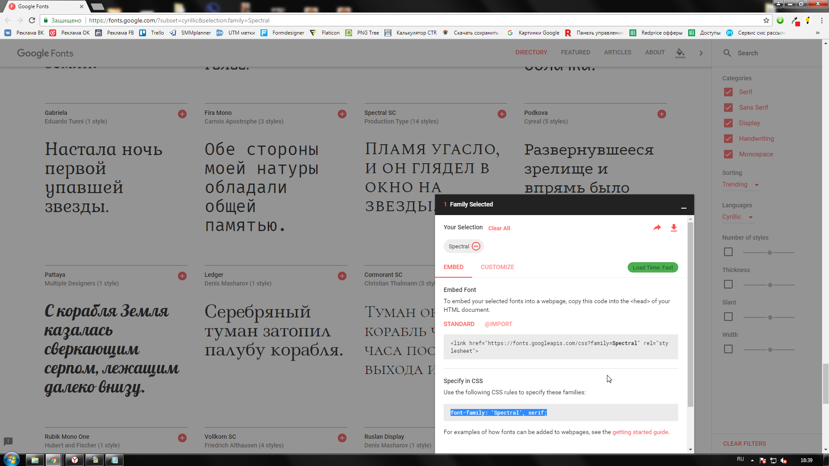The height and width of the screenshot is (466, 829).
Task: Show more bookmarks overflow chevron
Action: coord(817,33)
